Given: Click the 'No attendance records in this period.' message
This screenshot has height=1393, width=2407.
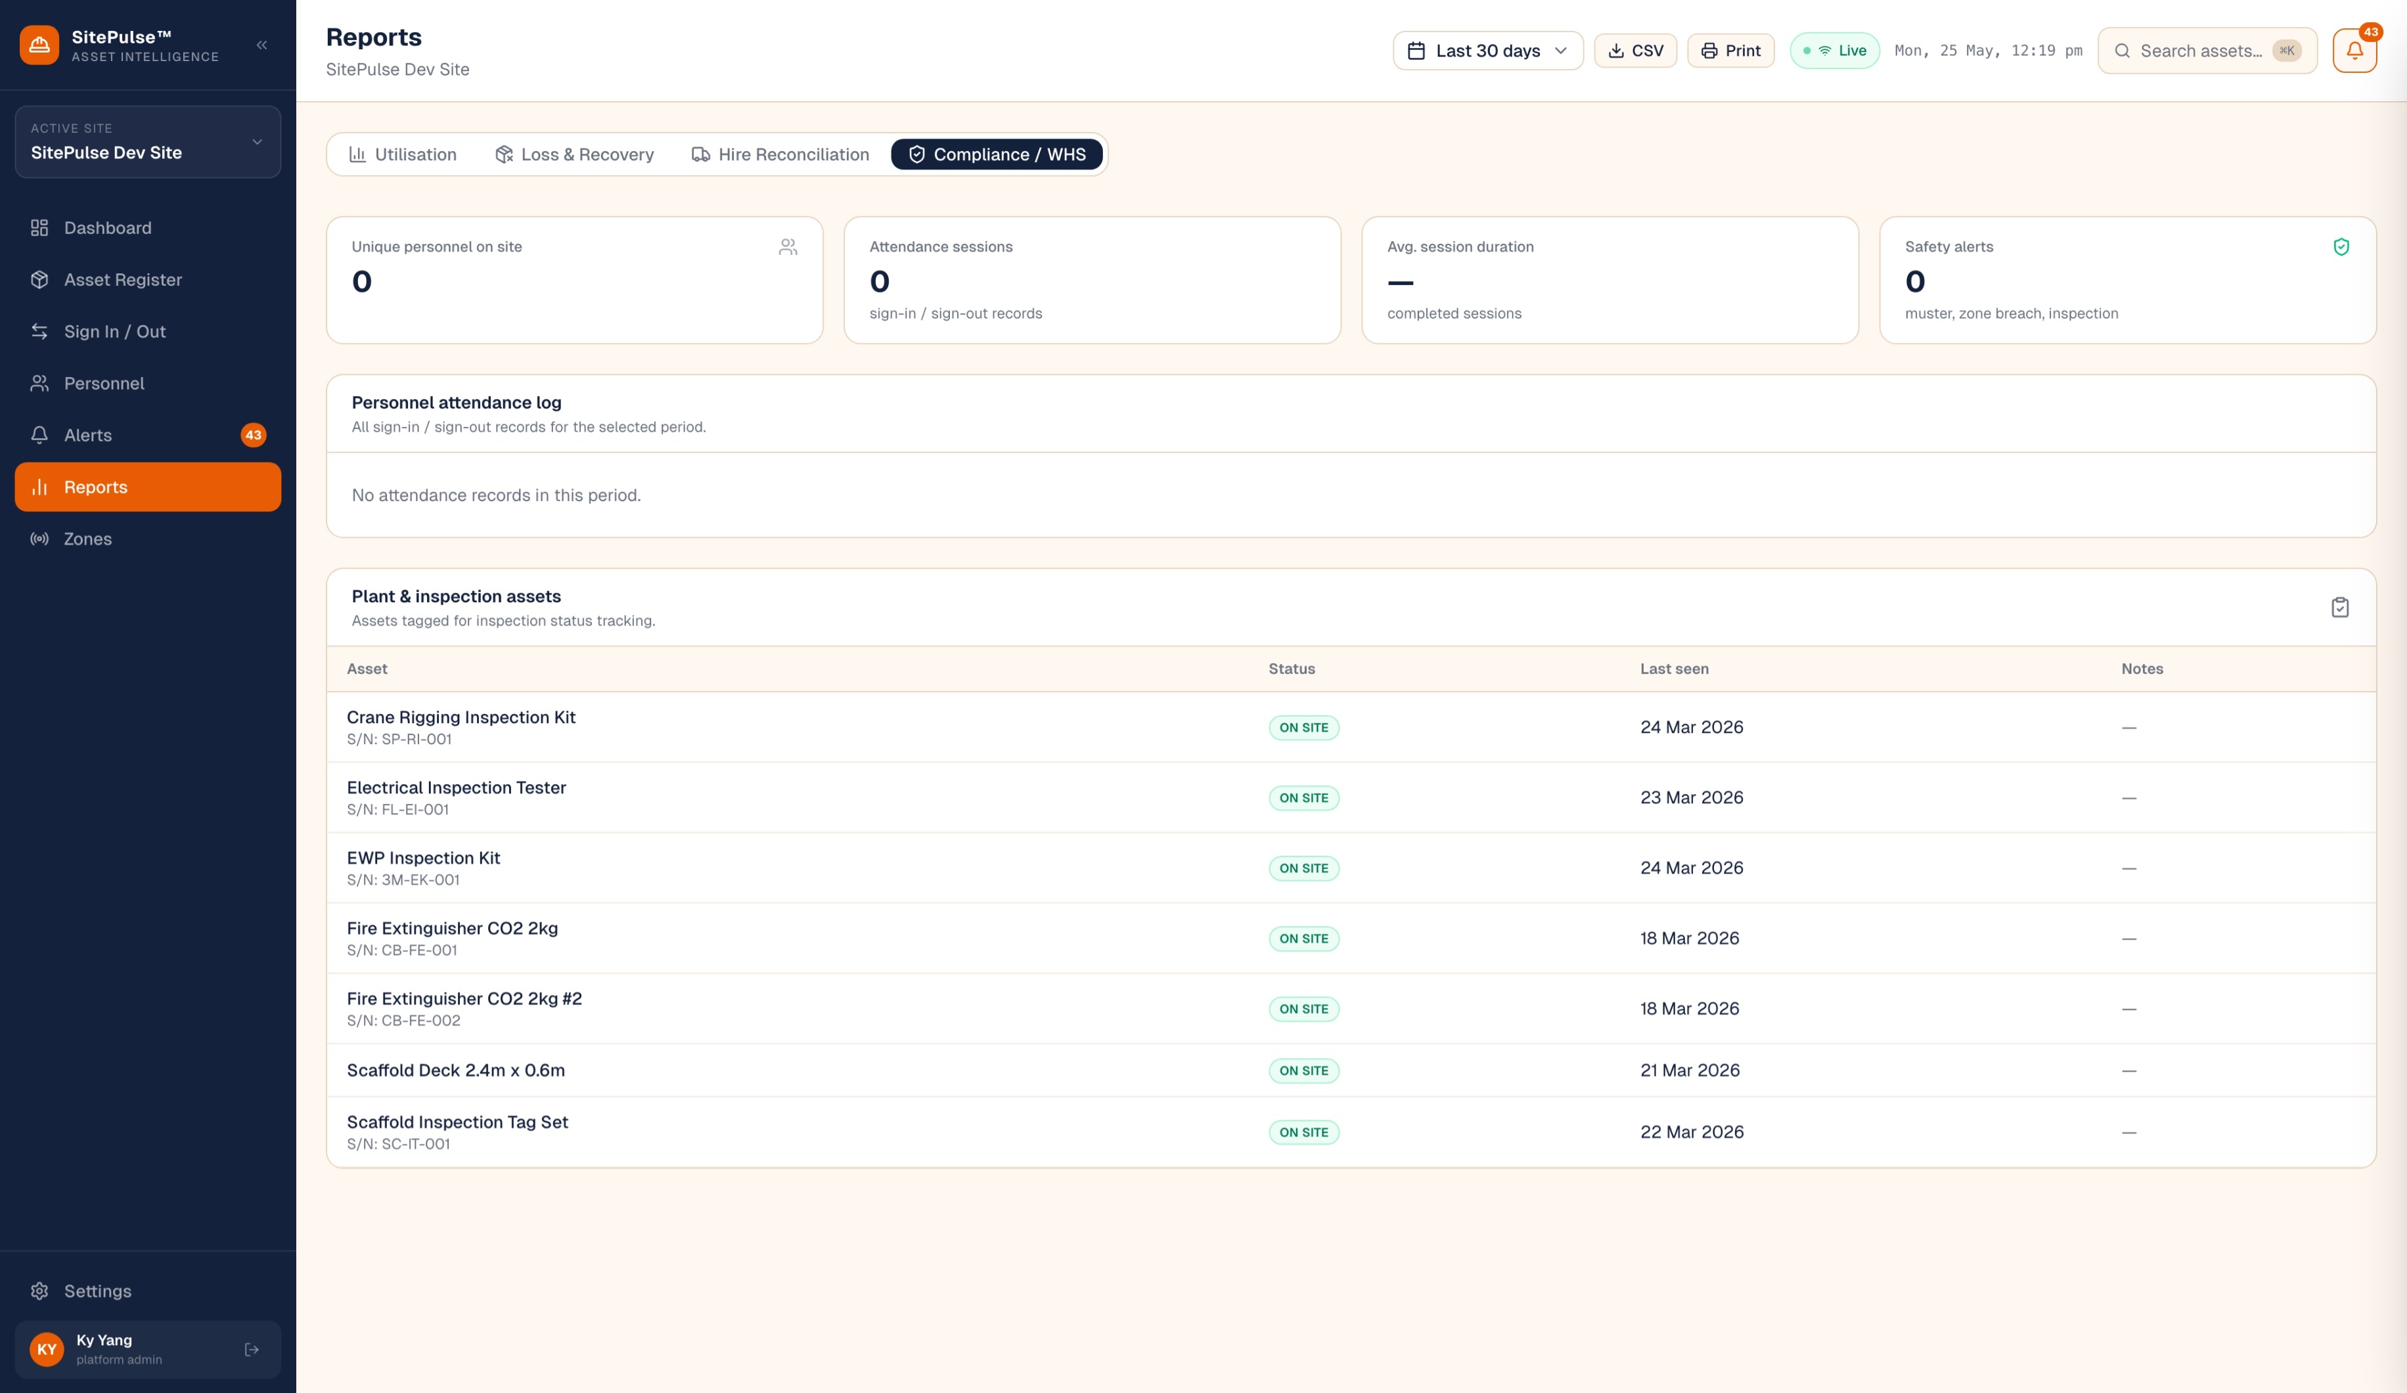Looking at the screenshot, I should pos(496,495).
